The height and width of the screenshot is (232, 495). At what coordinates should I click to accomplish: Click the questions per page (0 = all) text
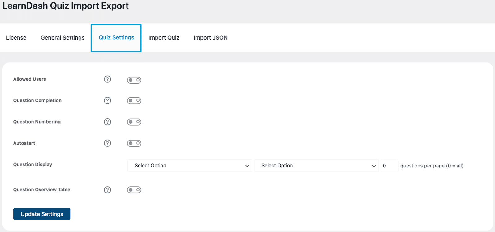432,166
